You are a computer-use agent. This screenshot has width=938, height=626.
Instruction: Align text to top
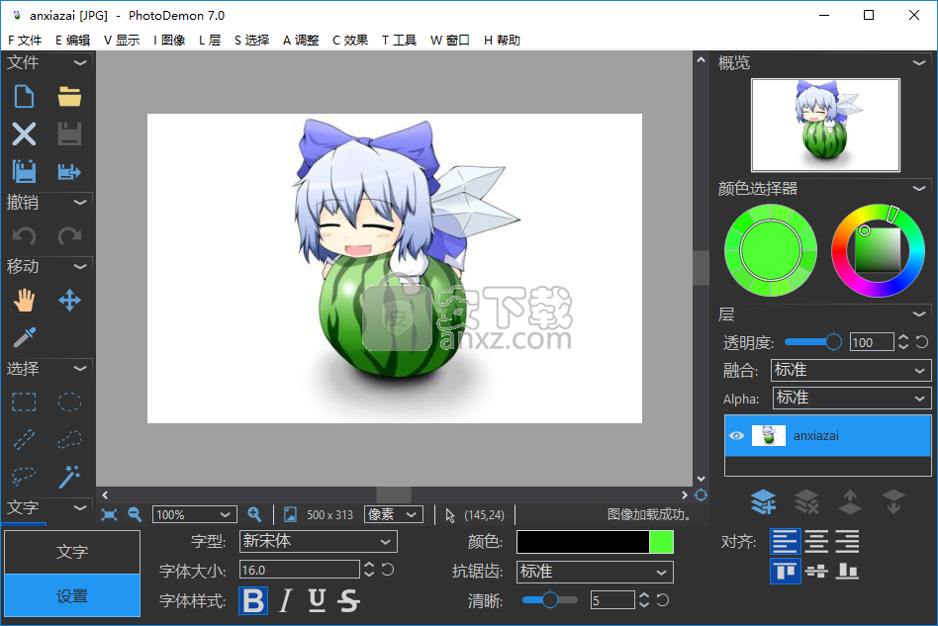(785, 571)
